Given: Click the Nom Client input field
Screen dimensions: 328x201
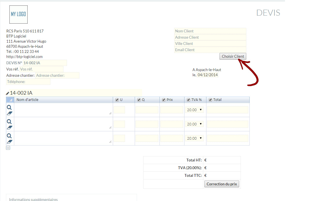Looking at the screenshot, I should (210, 31).
